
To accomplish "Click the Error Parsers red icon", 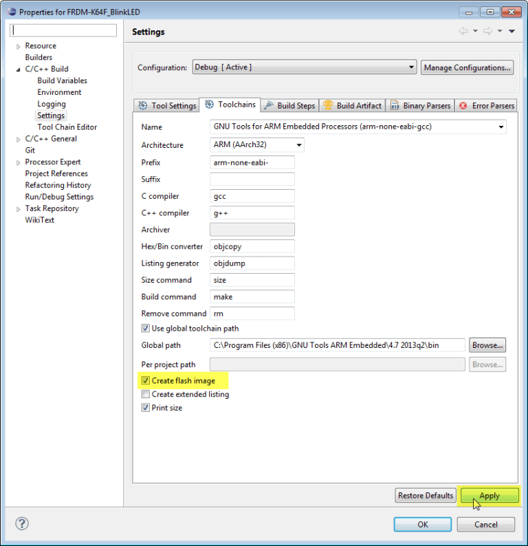I will pos(463,105).
